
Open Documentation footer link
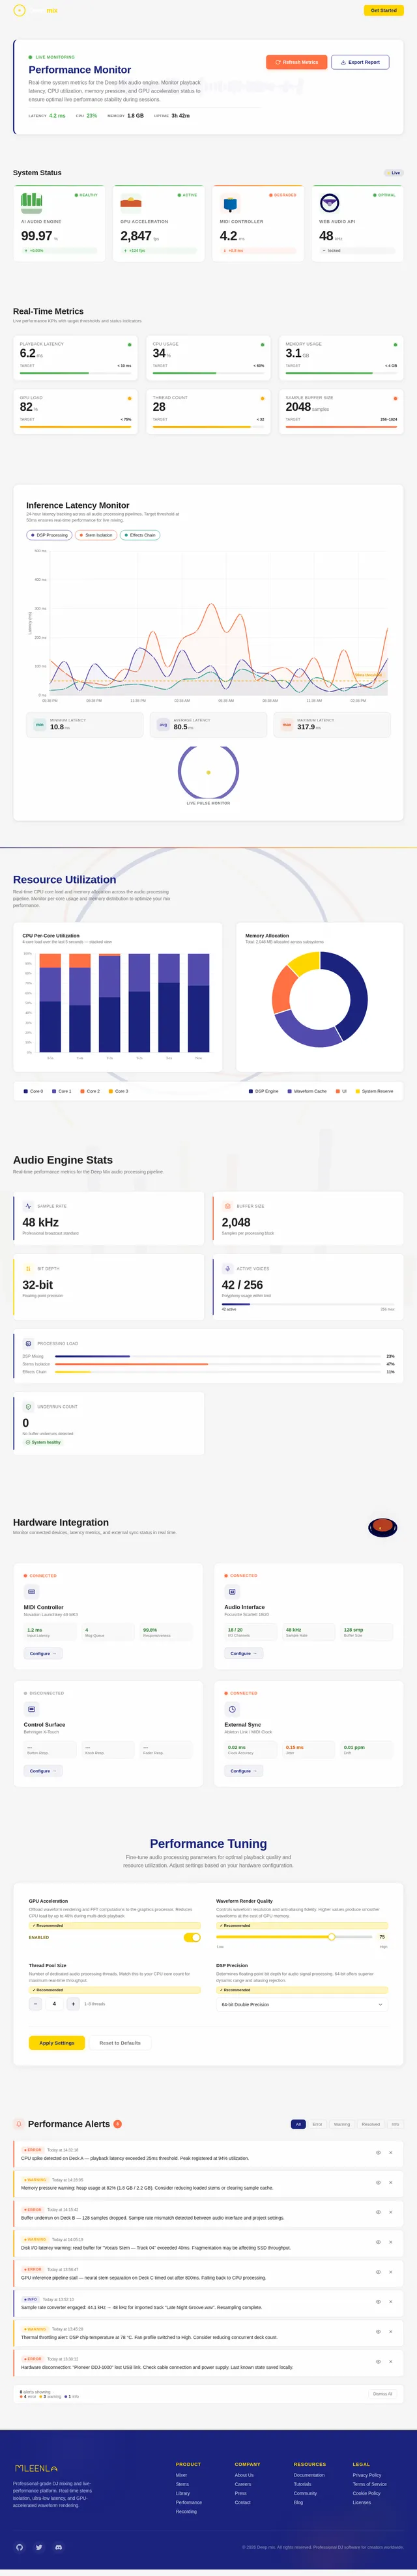(x=309, y=2475)
